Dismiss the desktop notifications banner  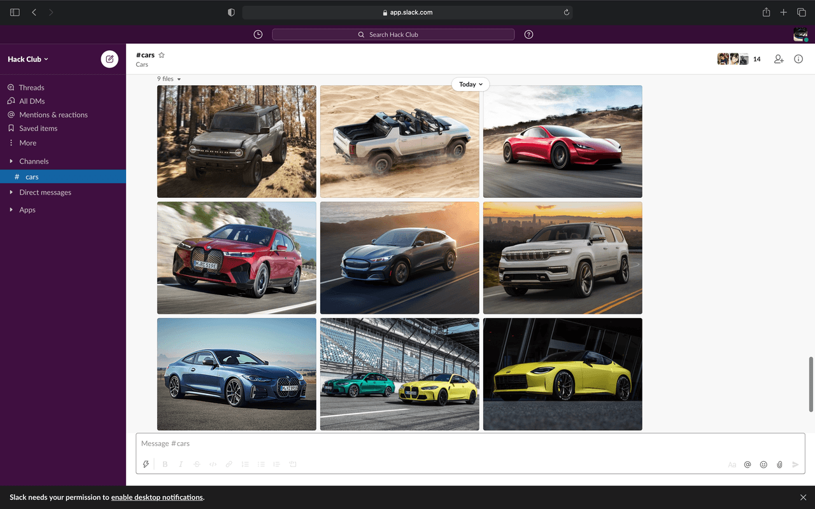click(x=804, y=497)
